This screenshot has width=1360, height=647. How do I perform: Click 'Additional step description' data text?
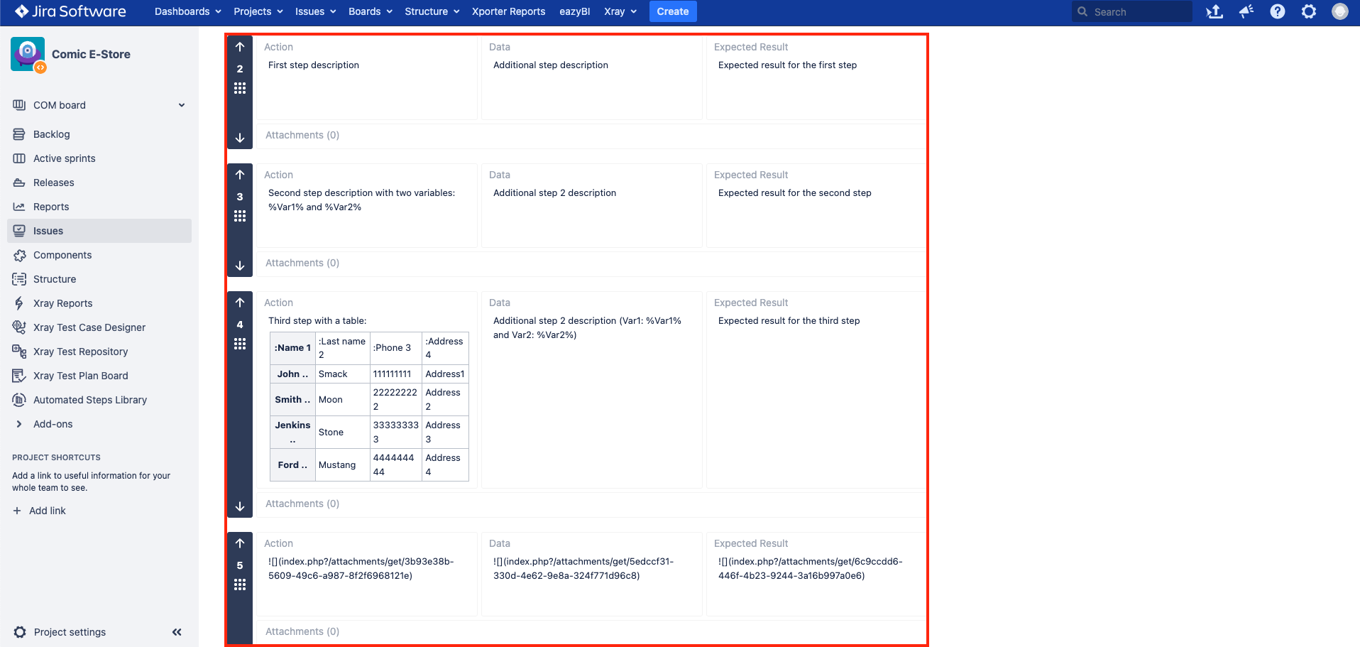(x=551, y=65)
